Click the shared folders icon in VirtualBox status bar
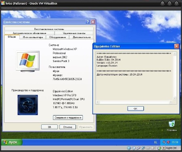This screenshot has width=182, height=152. (x=148, y=148)
